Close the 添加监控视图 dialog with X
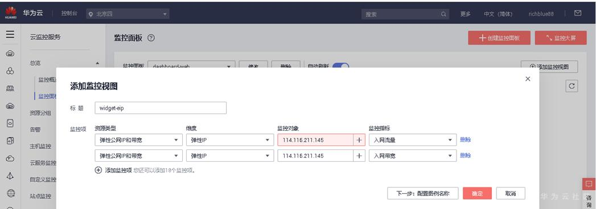This screenshot has width=596, height=209. (528, 79)
